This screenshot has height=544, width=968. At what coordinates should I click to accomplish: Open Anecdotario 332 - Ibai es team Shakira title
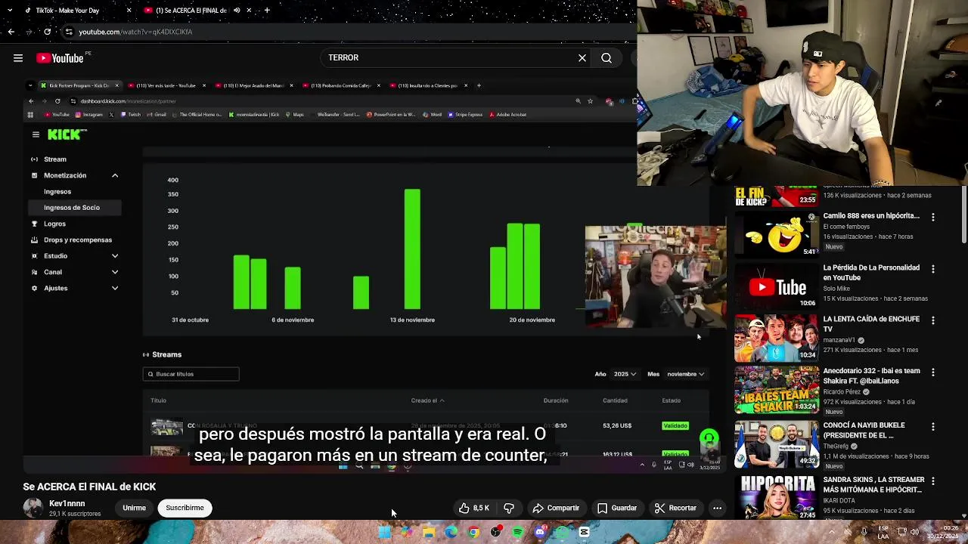point(871,376)
